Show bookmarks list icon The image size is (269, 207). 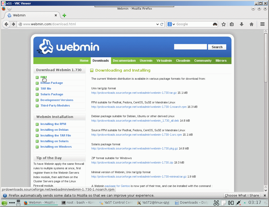(232, 24)
